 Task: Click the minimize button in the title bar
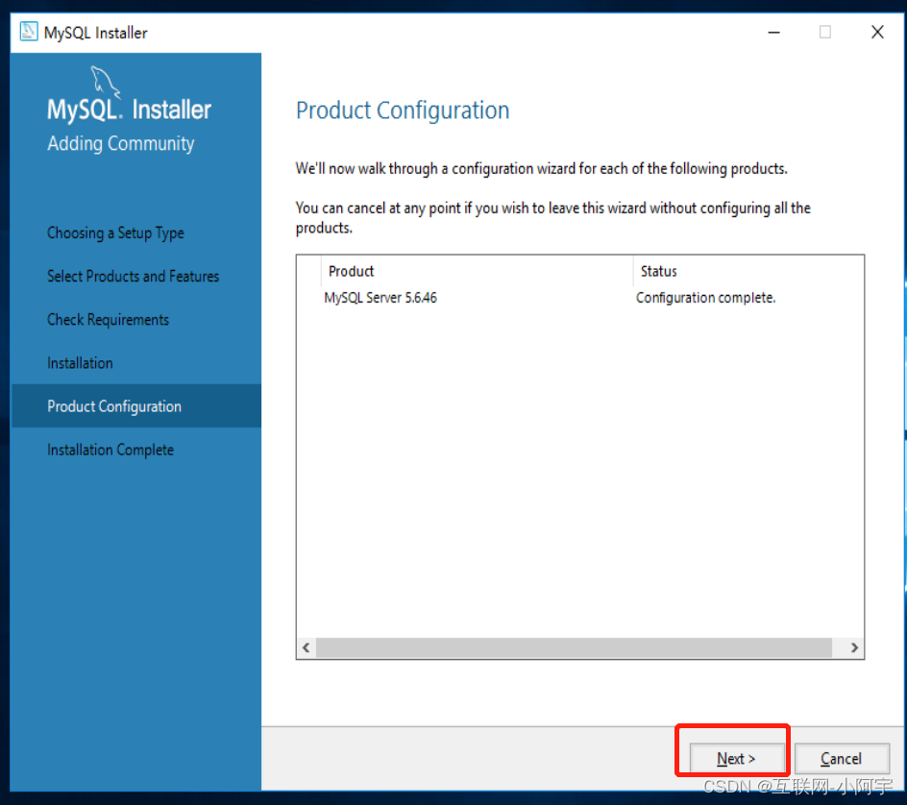tap(773, 32)
